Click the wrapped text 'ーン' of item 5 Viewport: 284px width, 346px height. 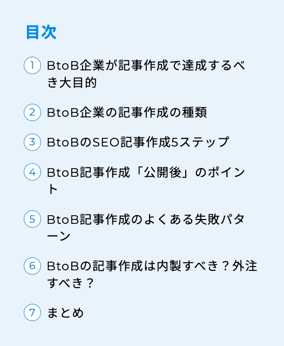[59, 236]
